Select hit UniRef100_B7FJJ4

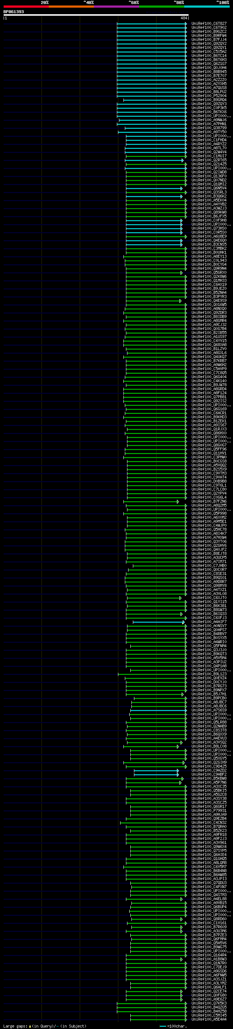pyautogui.click(x=209, y=39)
